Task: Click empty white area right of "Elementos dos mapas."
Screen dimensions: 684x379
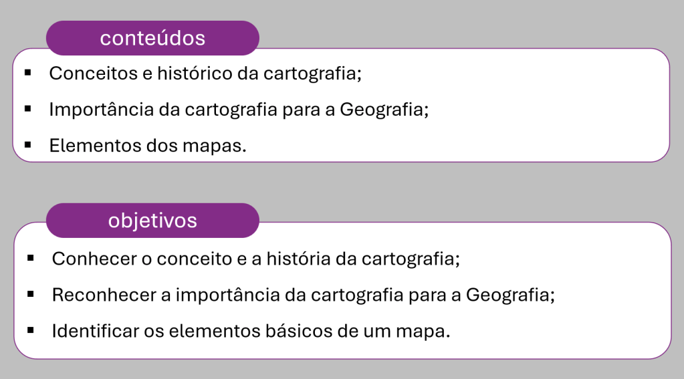Action: [x=458, y=146]
